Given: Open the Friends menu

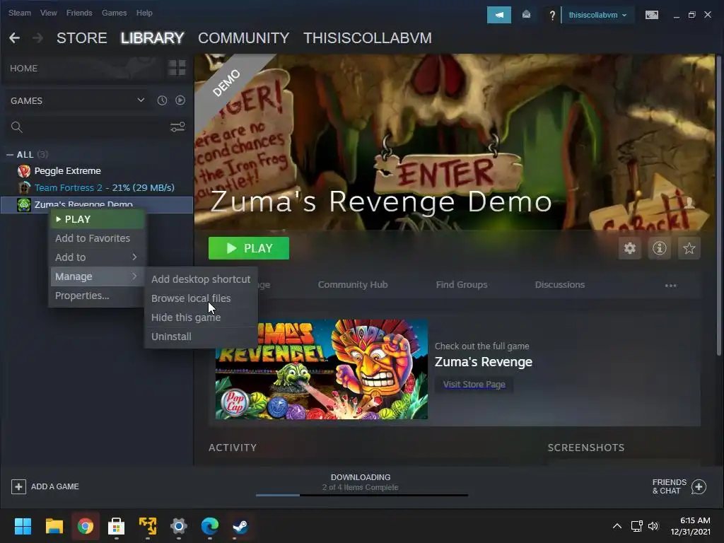Looking at the screenshot, I should pos(79,13).
